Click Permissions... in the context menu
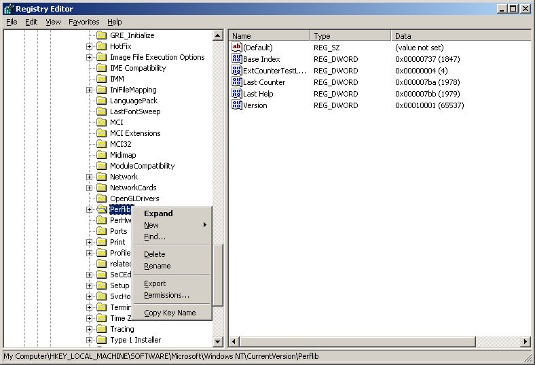This screenshot has height=365, width=535. pos(166,295)
